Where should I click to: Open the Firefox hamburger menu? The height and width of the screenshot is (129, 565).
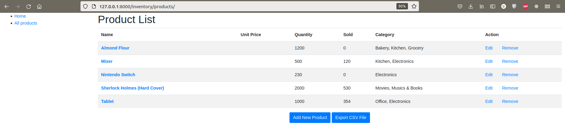point(558,6)
